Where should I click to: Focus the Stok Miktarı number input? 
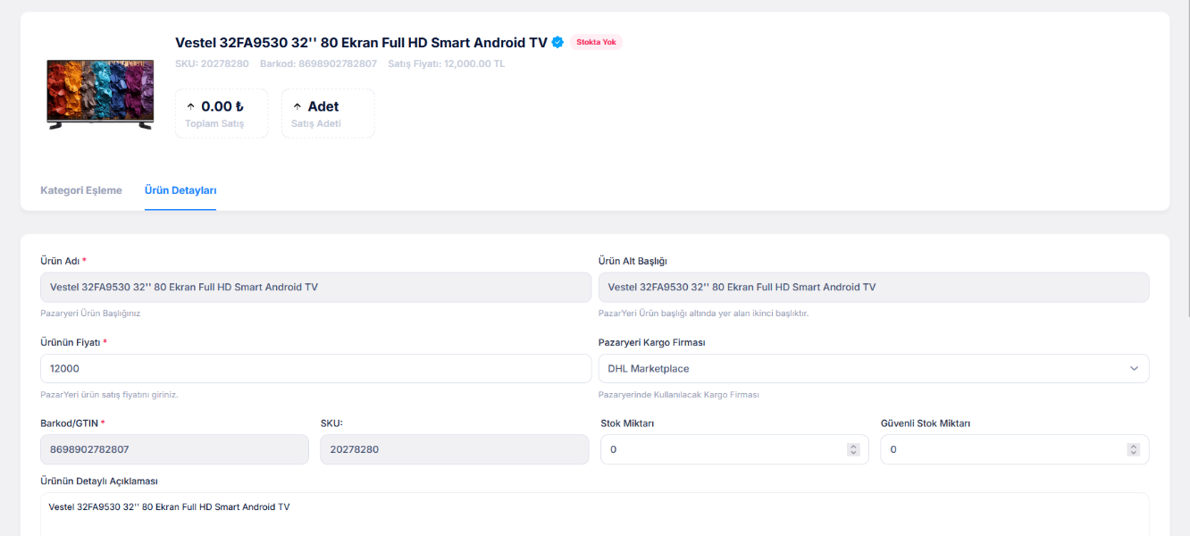(724, 449)
